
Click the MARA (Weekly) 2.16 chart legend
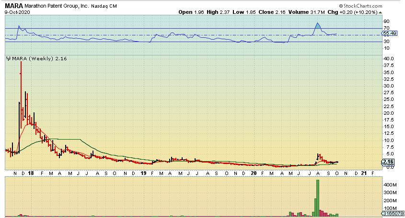pos(39,58)
